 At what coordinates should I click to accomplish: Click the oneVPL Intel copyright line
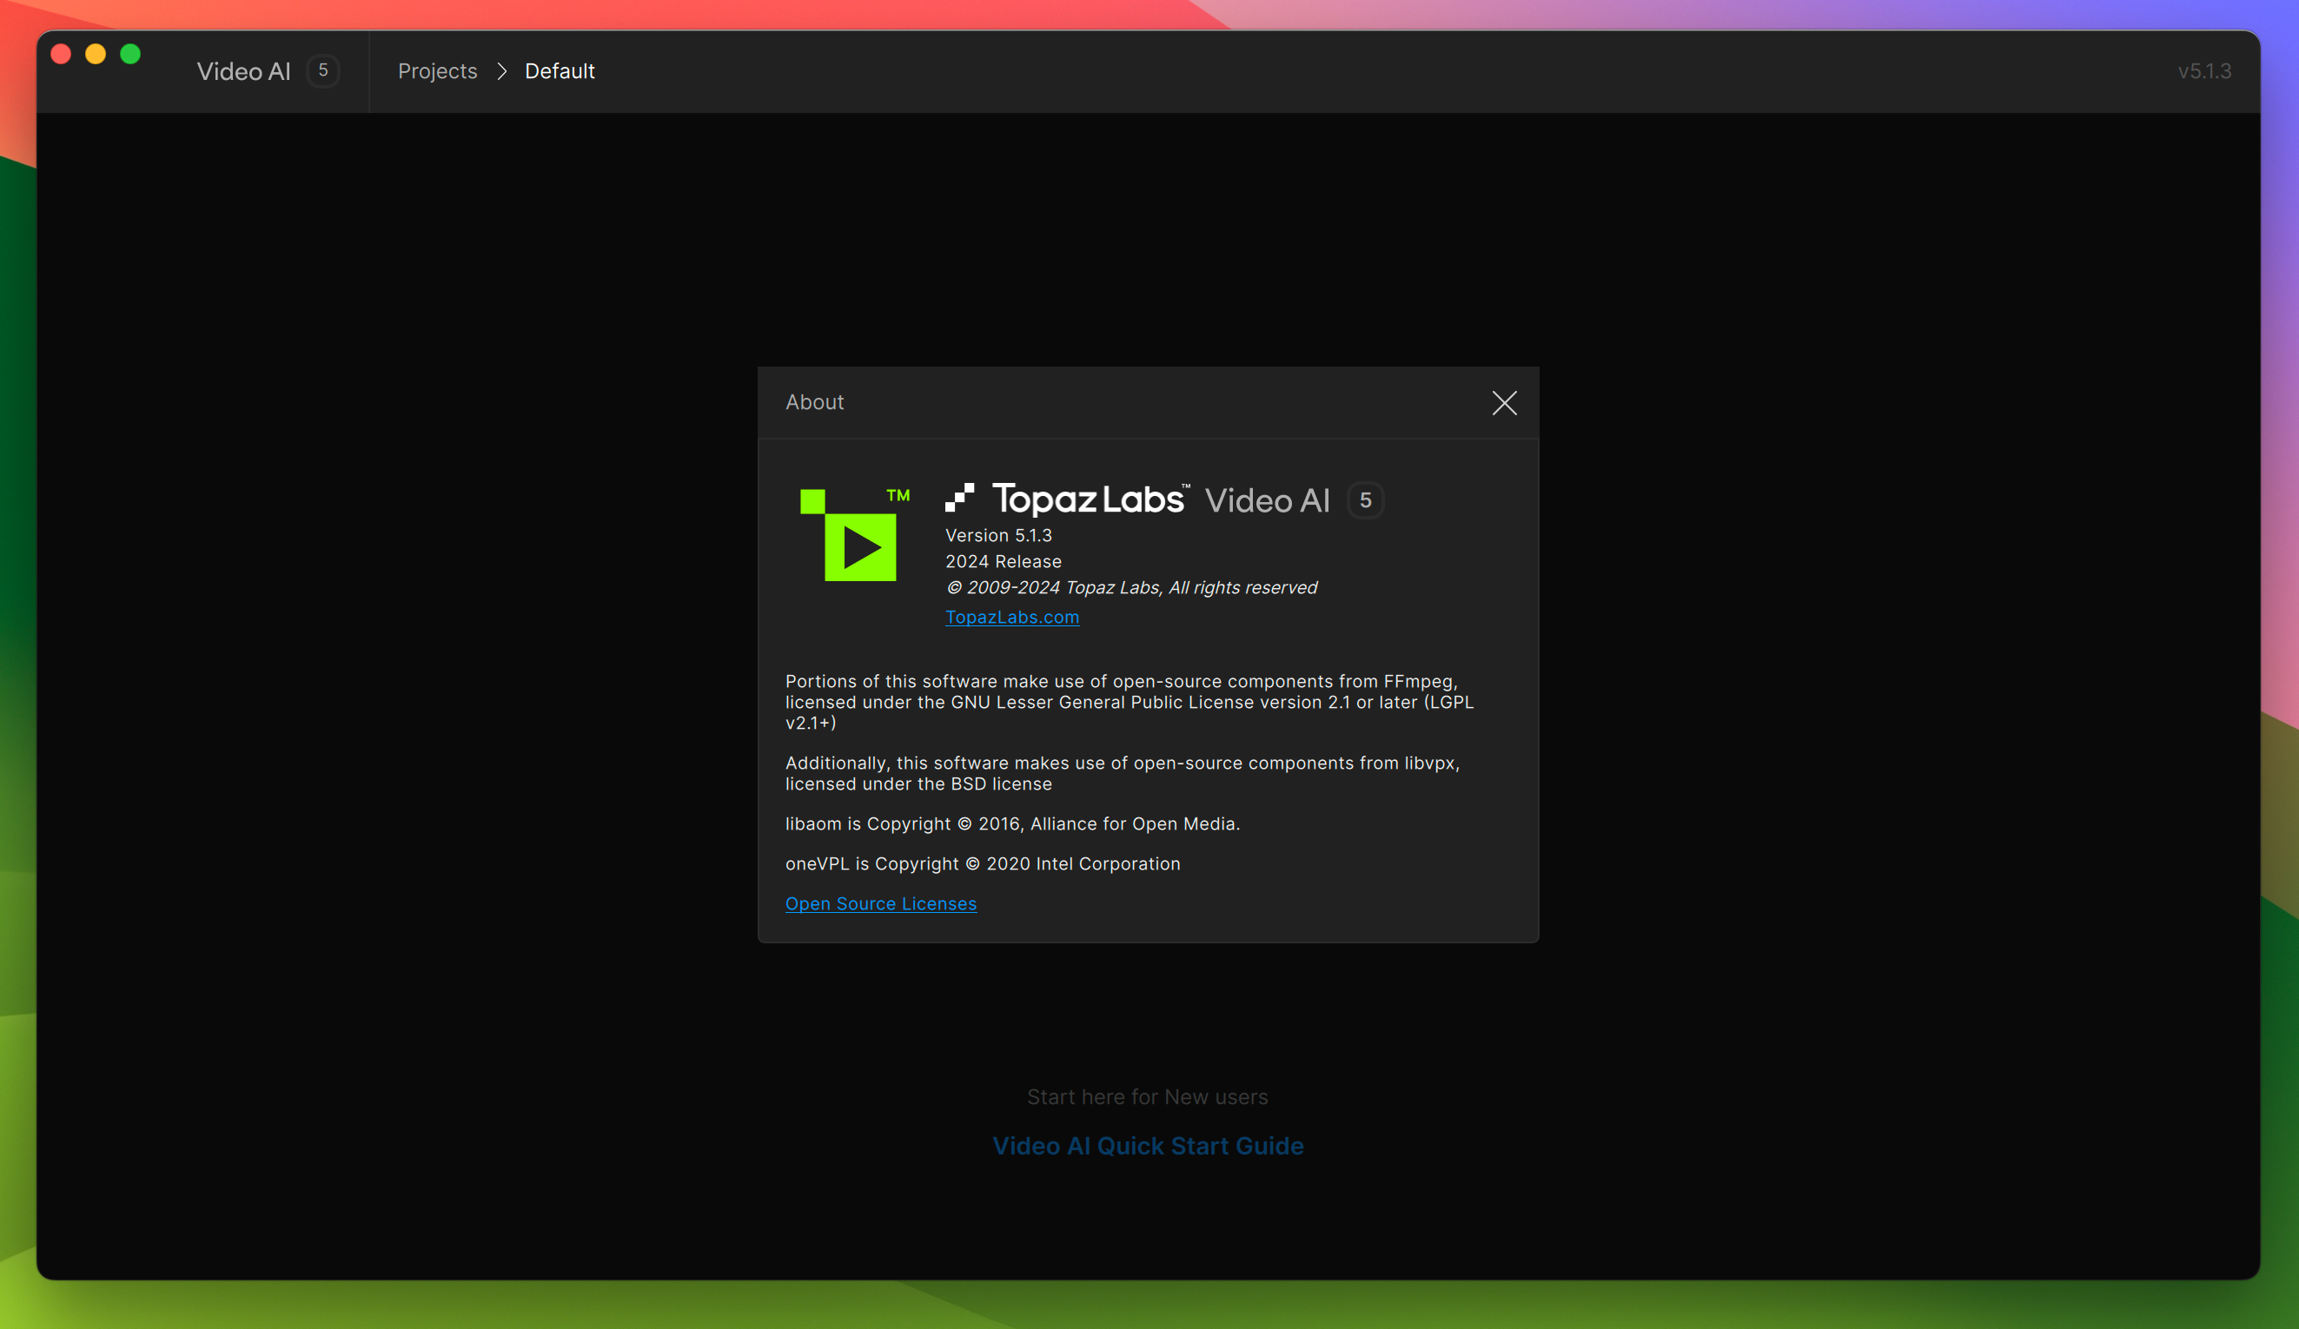983,863
